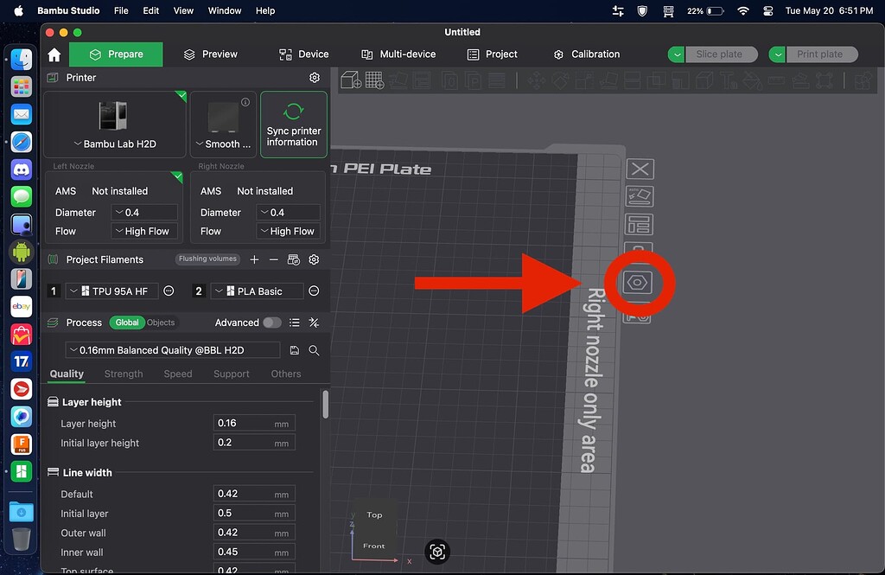
Task: Click the Home icon button
Action: (x=54, y=54)
